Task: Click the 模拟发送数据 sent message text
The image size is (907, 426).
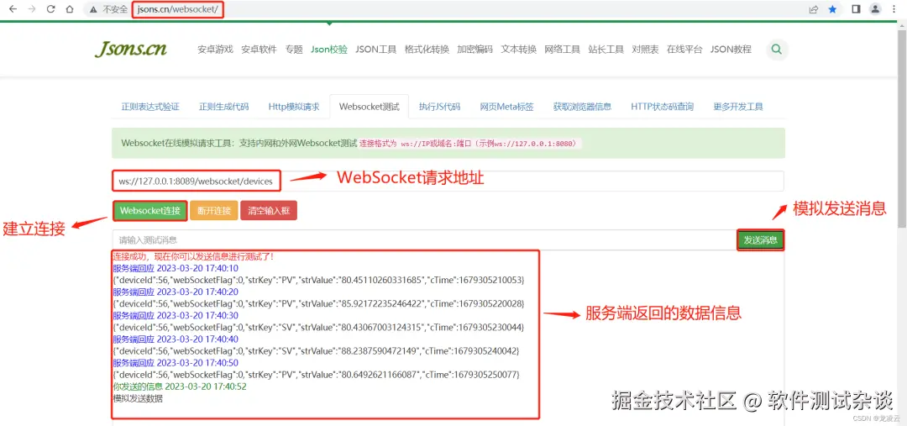Action: pos(139,399)
